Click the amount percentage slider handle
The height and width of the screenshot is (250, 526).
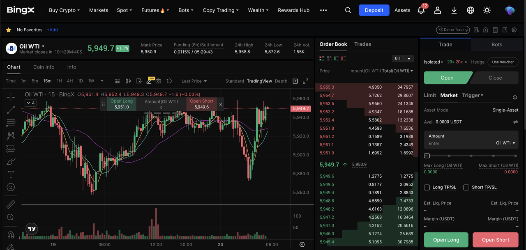[x=427, y=156]
